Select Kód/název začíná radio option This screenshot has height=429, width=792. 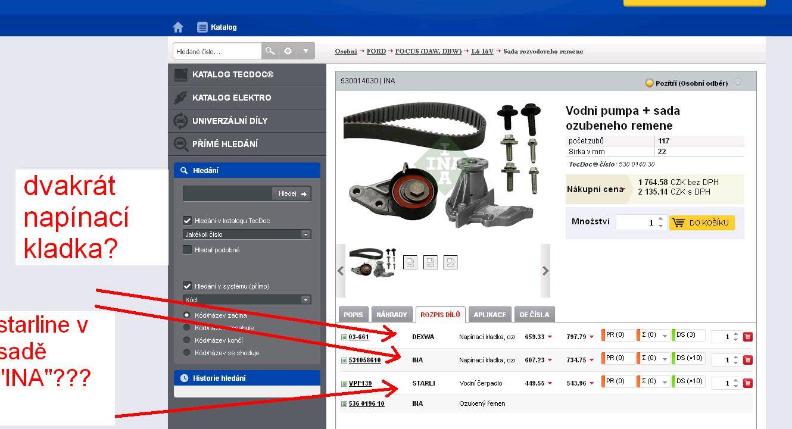click(x=187, y=315)
